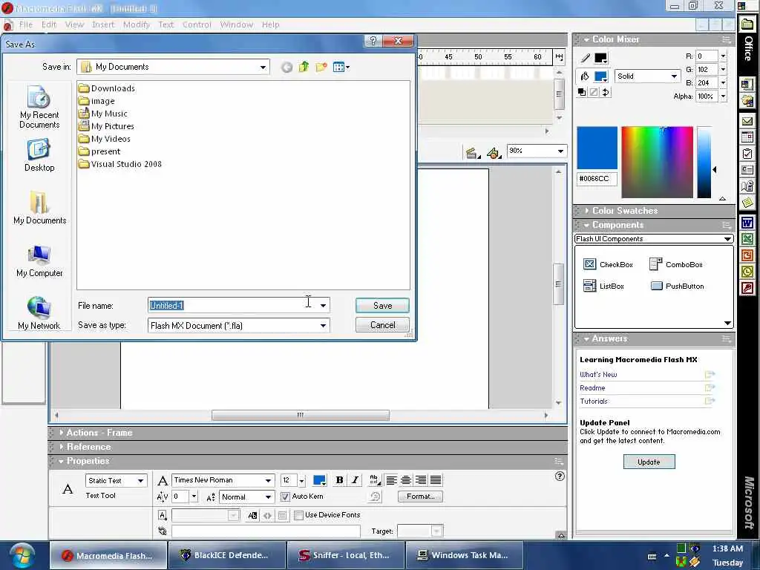Click the Cancel button
The width and height of the screenshot is (760, 570).
point(382,325)
